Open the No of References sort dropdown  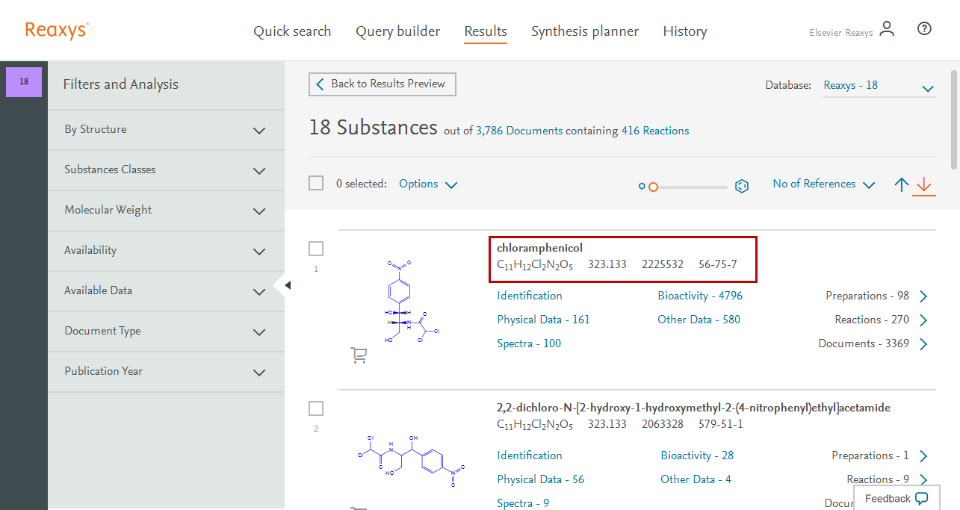(823, 184)
